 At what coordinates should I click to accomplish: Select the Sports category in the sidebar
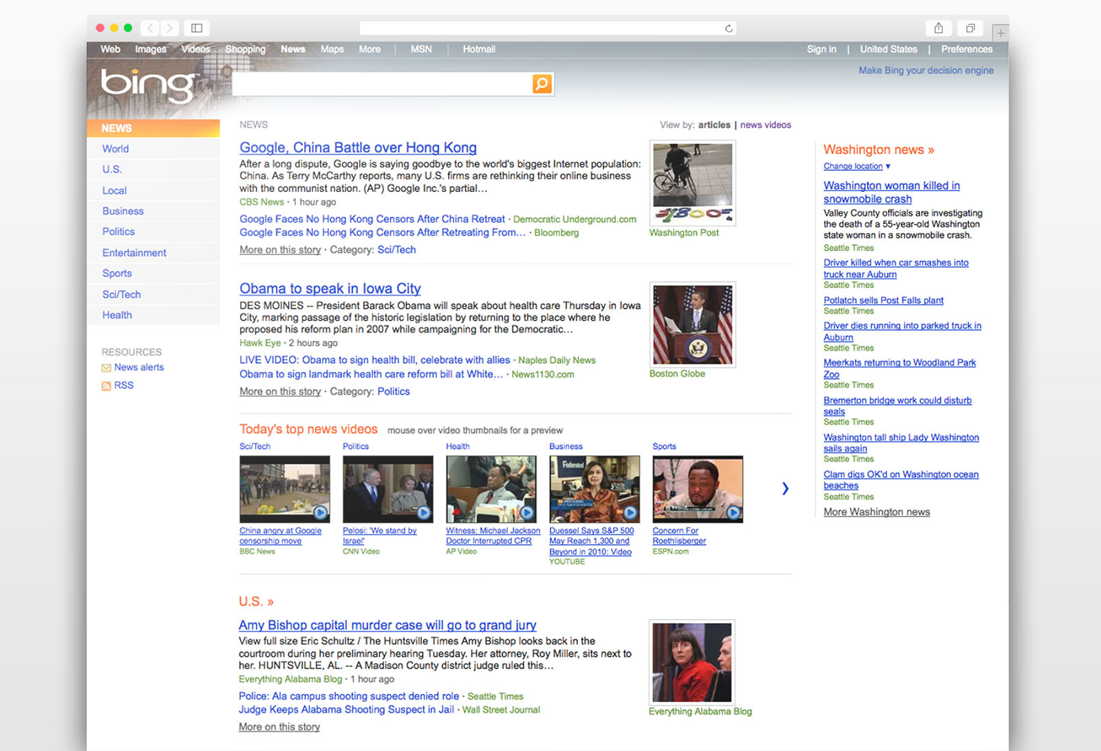click(116, 273)
